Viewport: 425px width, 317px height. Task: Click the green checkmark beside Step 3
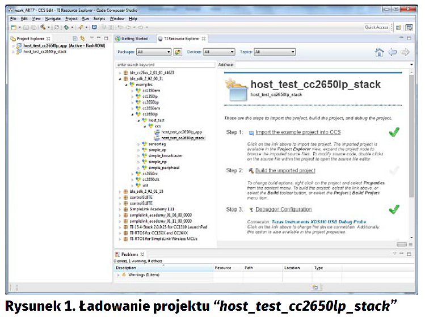[x=394, y=209]
